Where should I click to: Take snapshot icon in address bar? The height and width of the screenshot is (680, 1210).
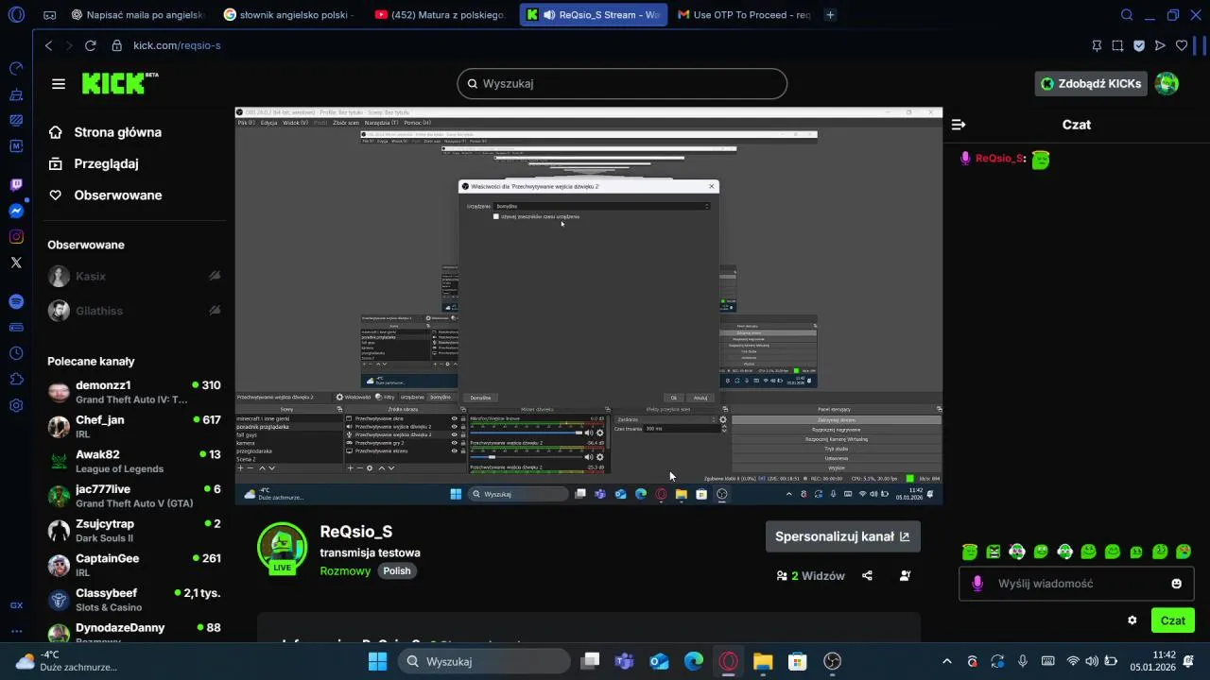1117,45
